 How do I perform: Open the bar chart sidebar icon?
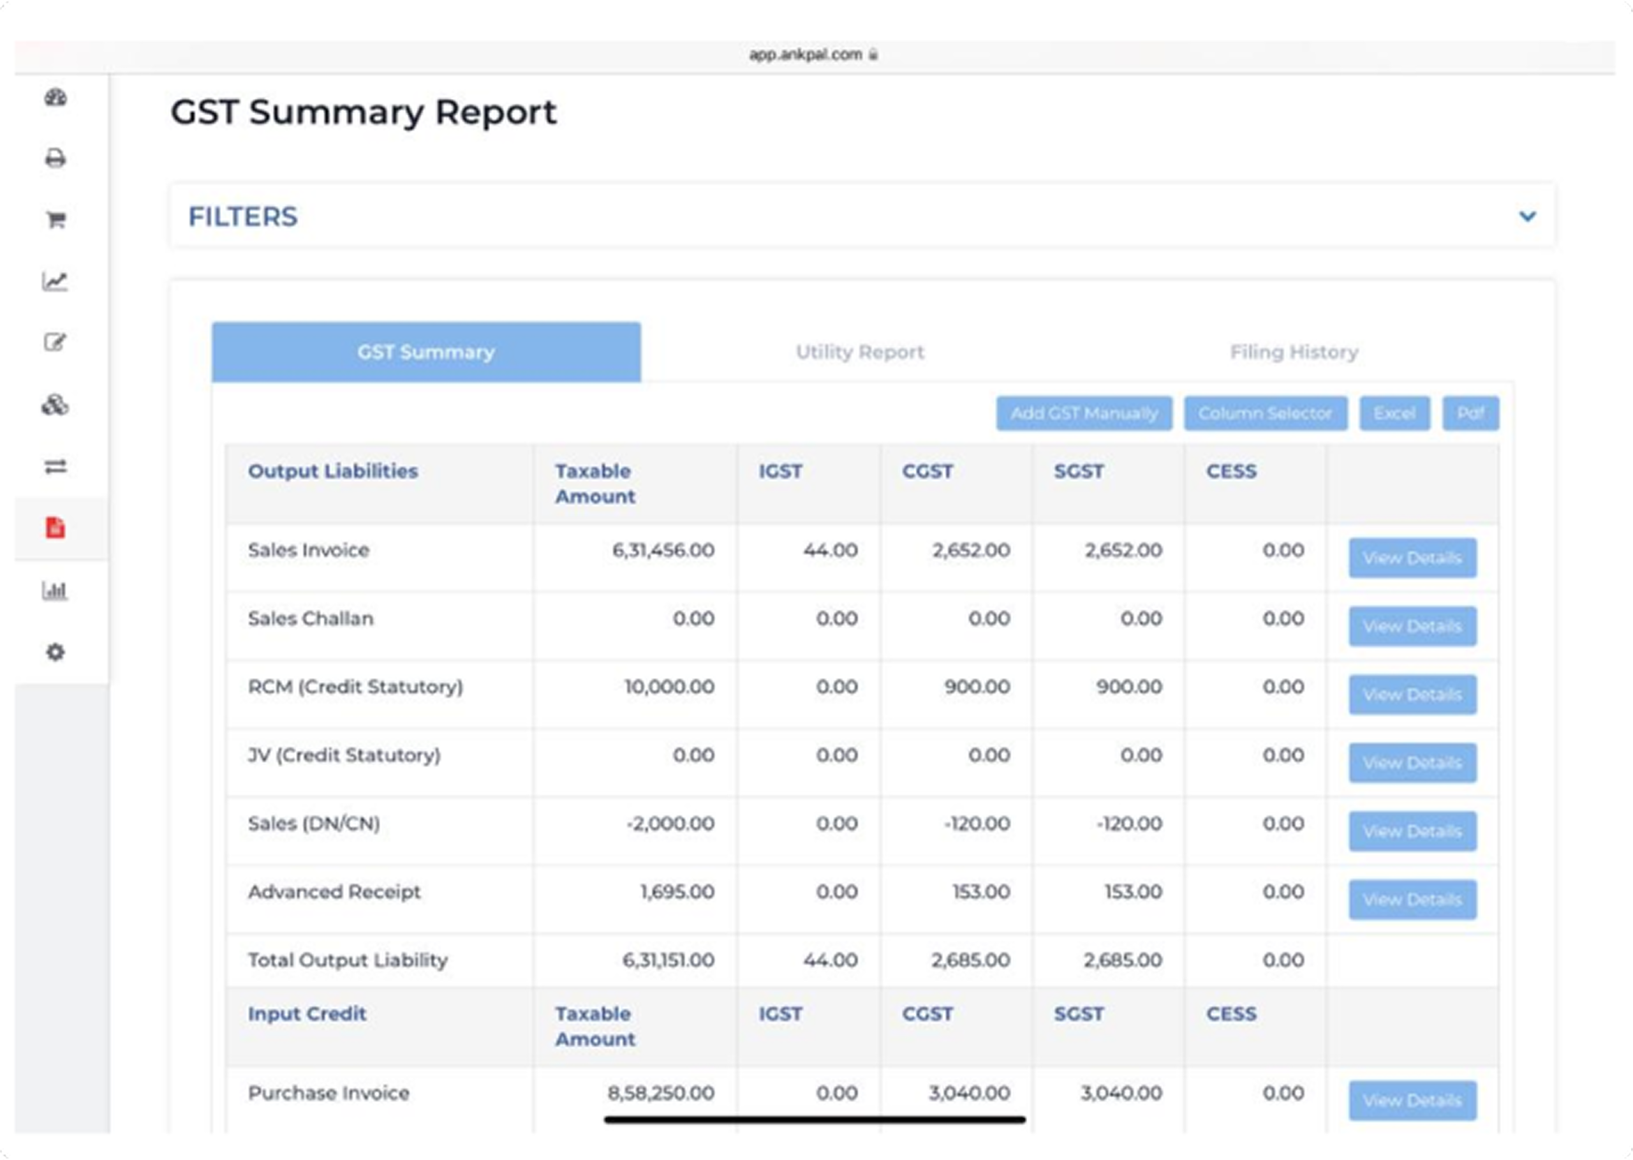click(x=55, y=591)
